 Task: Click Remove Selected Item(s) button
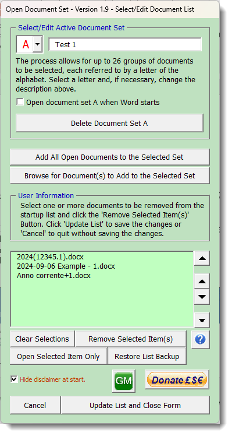130,339
